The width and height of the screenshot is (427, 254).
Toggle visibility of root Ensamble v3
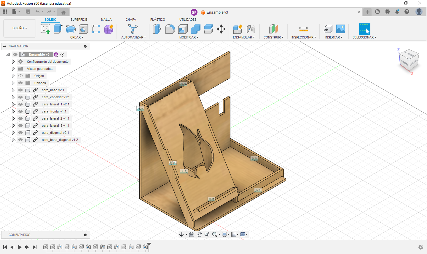click(15, 54)
